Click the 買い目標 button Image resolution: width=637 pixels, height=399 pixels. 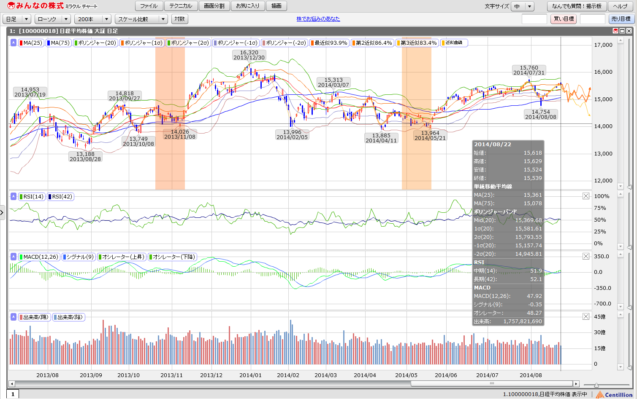coord(564,19)
